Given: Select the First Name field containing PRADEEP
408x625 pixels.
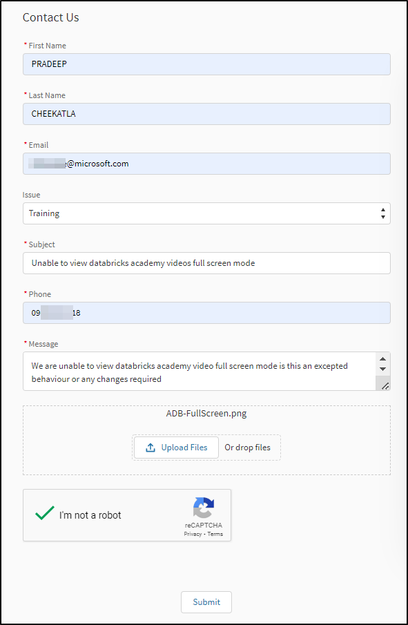Looking at the screenshot, I should [206, 64].
